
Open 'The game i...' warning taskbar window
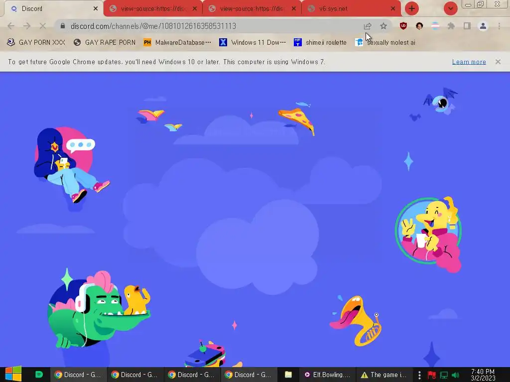click(384, 375)
